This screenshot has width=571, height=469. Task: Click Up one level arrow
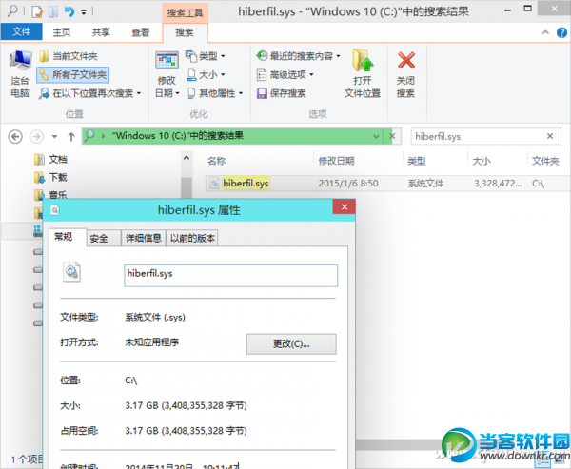click(x=71, y=137)
